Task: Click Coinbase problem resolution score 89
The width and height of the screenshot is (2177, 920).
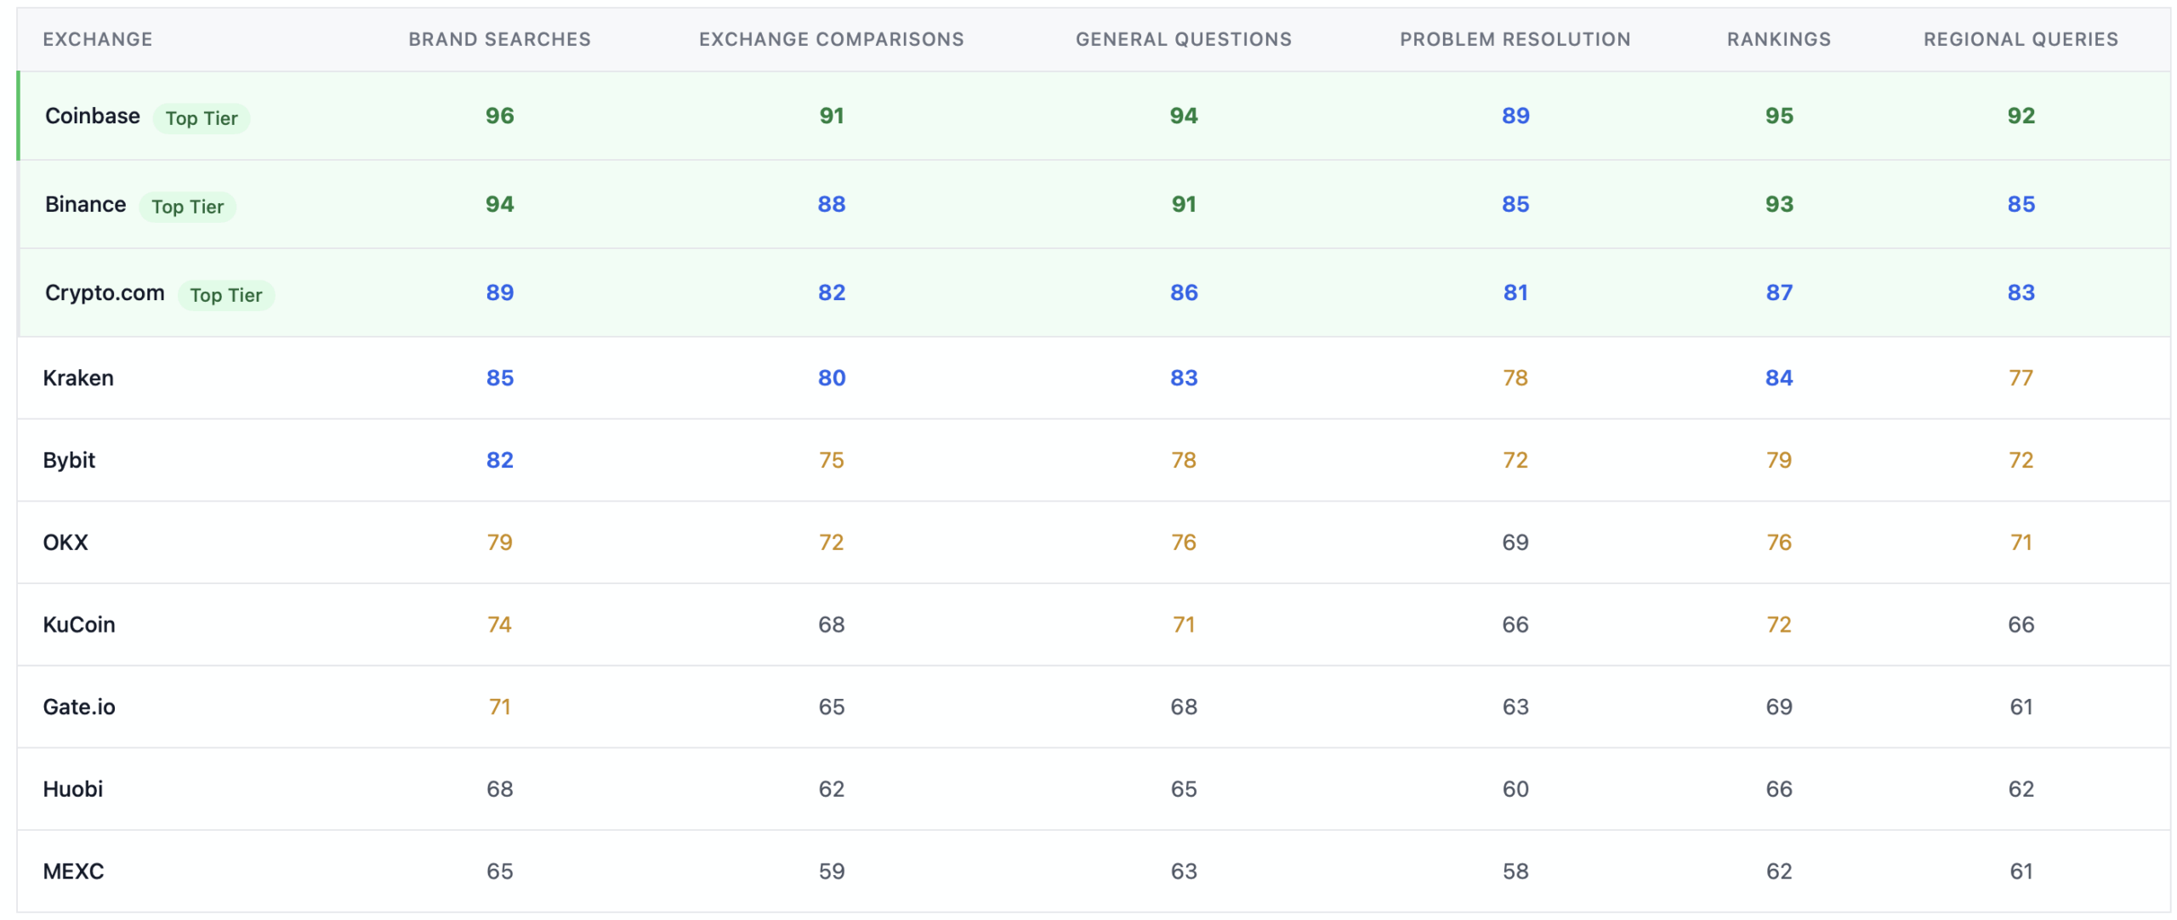Action: tap(1515, 116)
